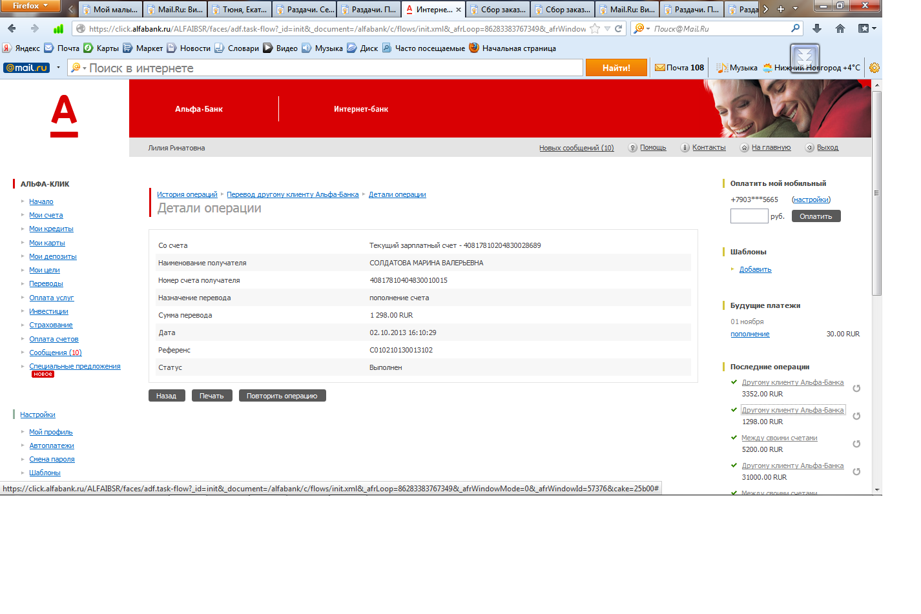921x614 pixels.
Task: Pay mobile with the Оплатить button
Action: pos(816,216)
